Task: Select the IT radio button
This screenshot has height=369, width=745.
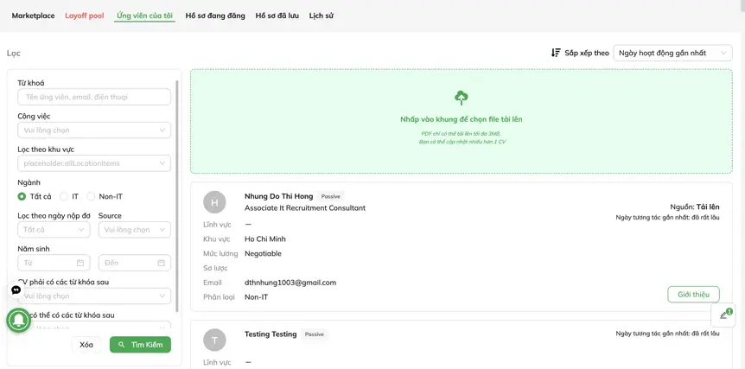Action: [x=64, y=196]
